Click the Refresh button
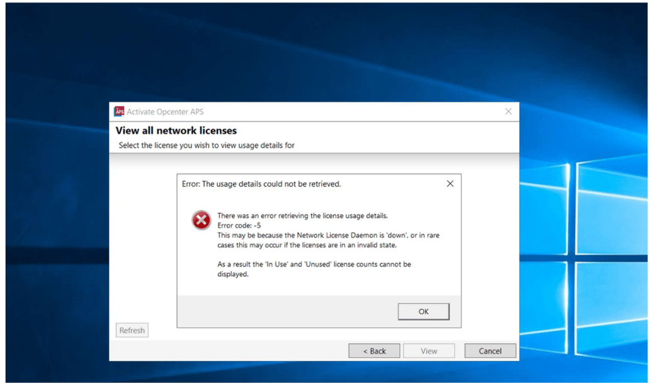This screenshot has height=383, width=650. click(132, 330)
